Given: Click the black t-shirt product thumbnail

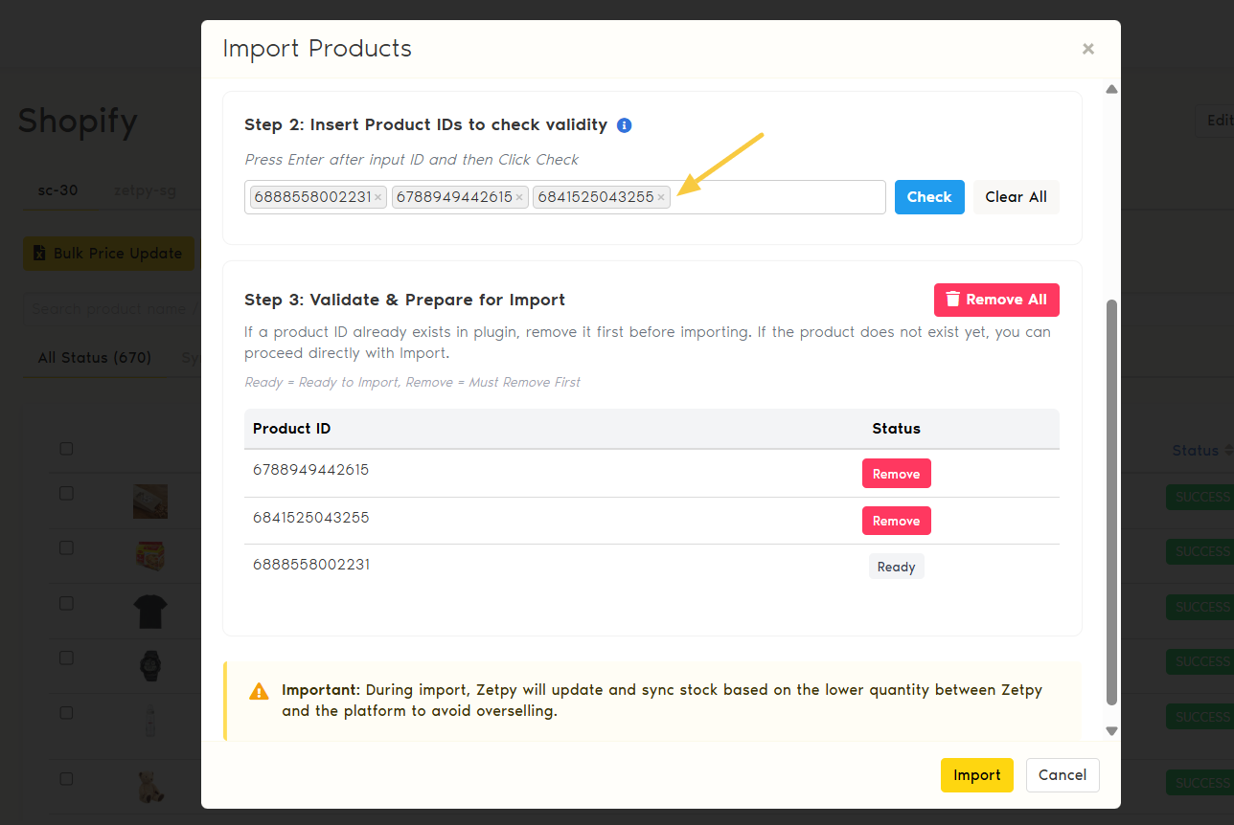Looking at the screenshot, I should click(150, 611).
